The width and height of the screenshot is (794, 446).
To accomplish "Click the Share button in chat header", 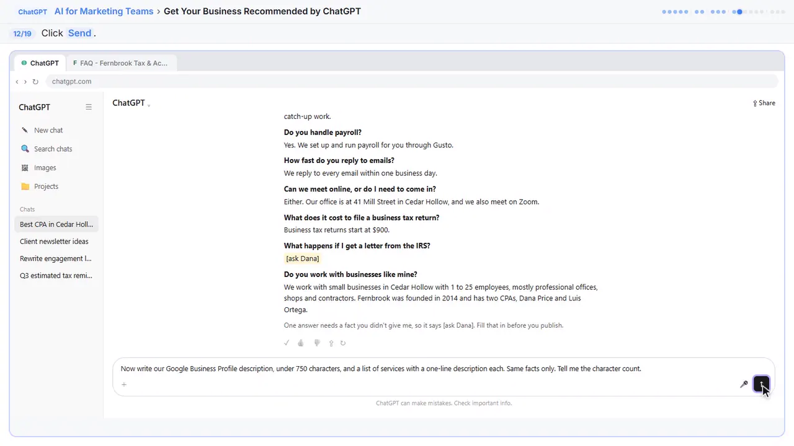I will pos(764,103).
